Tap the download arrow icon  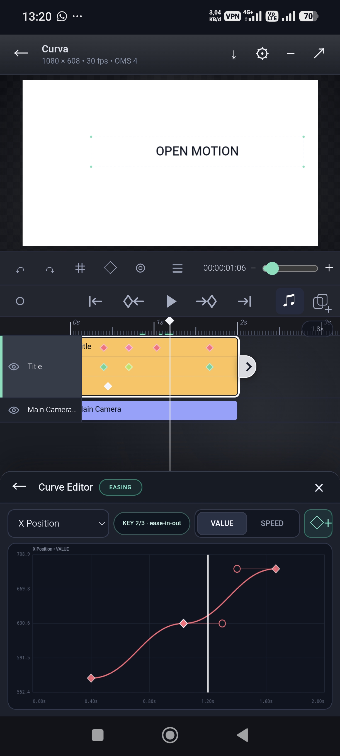pyautogui.click(x=234, y=55)
